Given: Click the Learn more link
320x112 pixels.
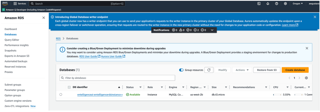Looking at the screenshot, I should pos(290,25).
